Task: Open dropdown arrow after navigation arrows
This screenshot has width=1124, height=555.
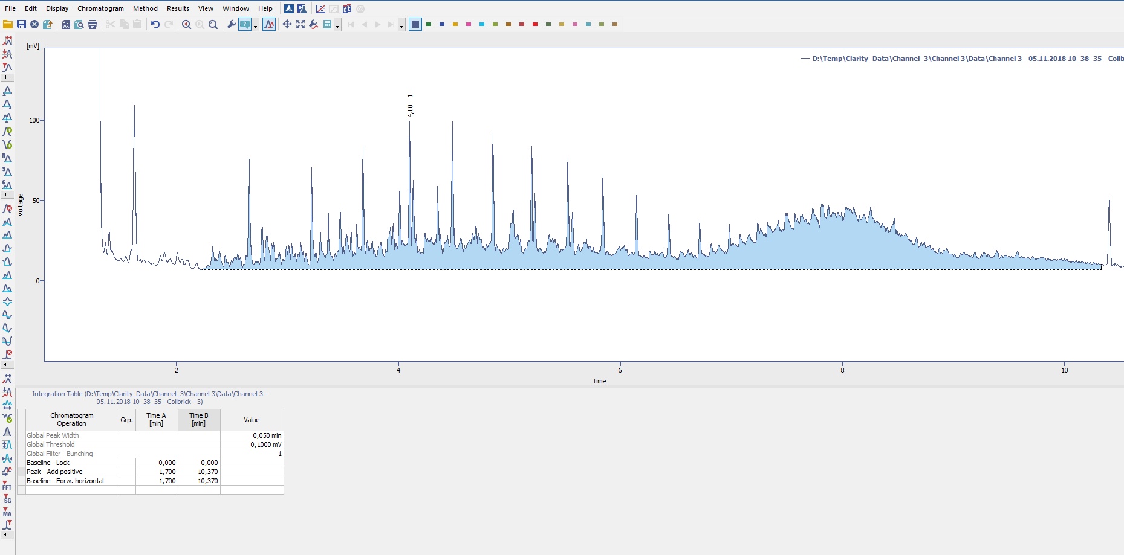Action: pos(401,25)
